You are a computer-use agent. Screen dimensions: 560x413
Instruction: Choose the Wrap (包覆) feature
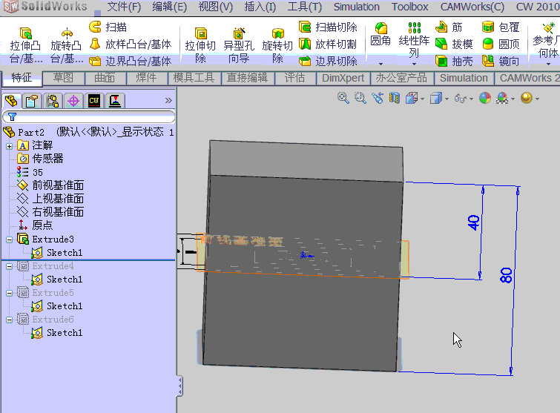pos(501,27)
